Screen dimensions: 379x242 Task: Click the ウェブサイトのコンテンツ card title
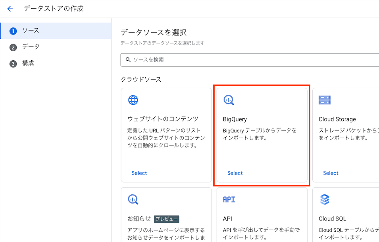point(163,119)
